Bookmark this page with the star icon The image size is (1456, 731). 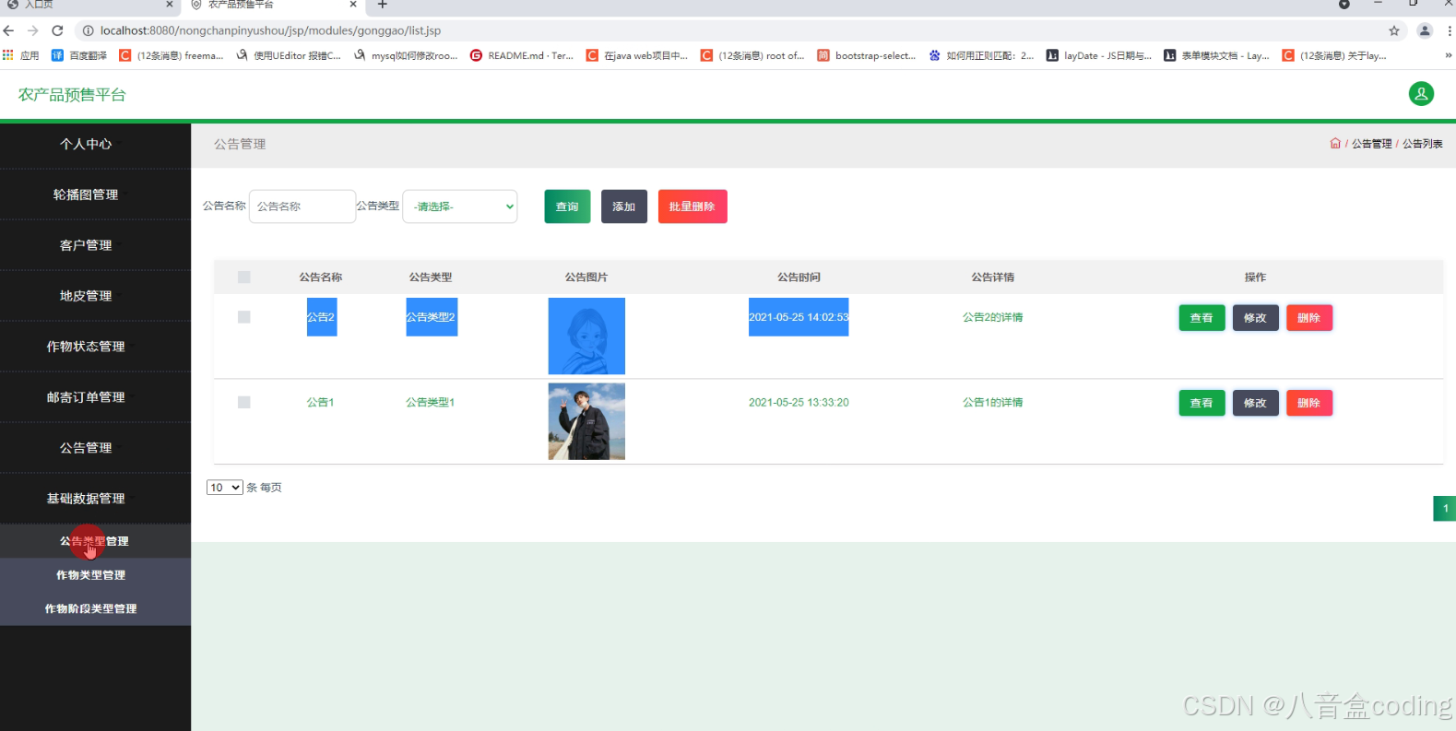coord(1394,30)
